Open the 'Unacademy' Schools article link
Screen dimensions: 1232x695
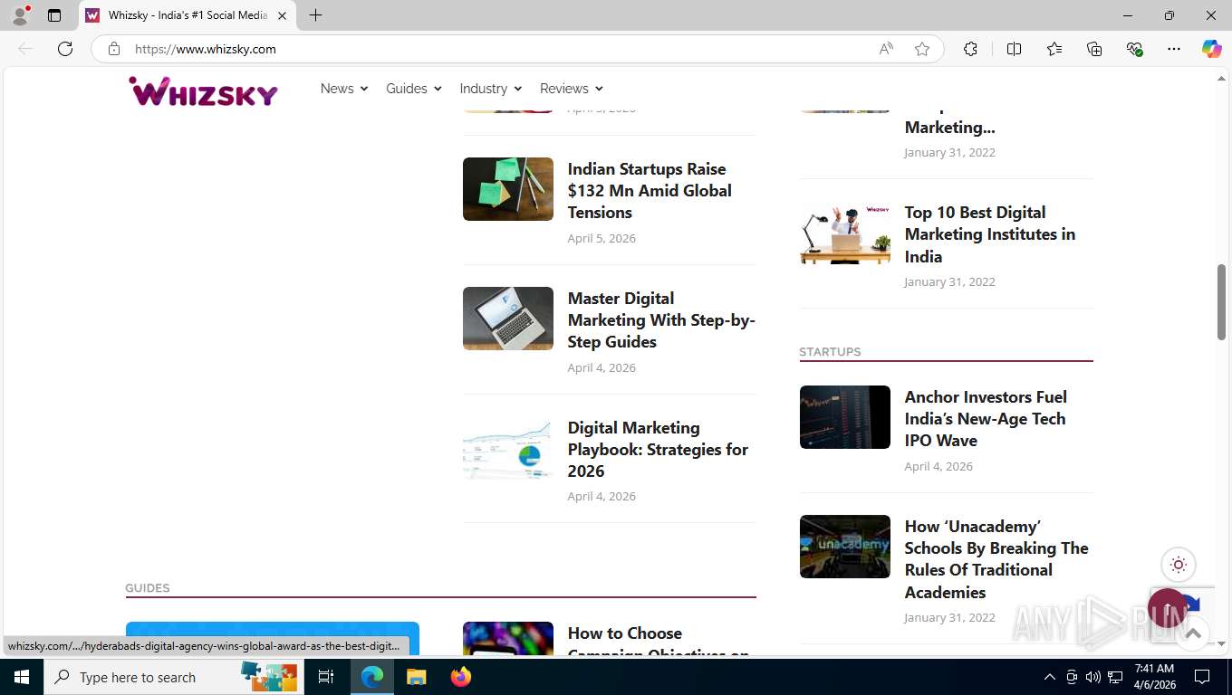(996, 559)
